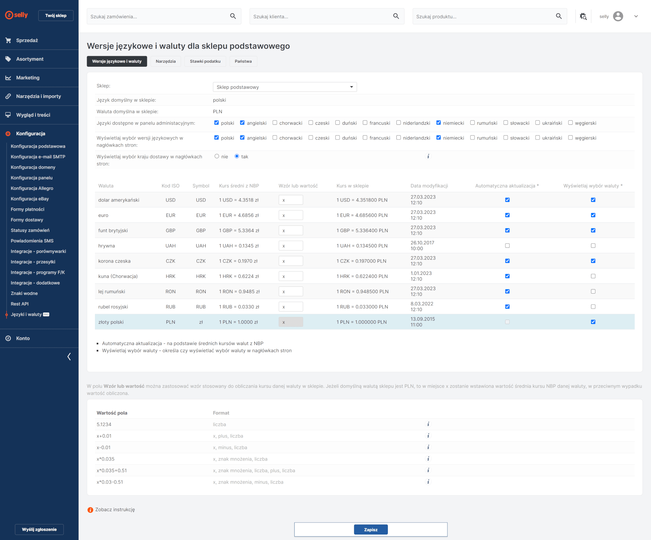
Task: Click the Wygląd i treści monitor icon
Action: tap(8, 115)
